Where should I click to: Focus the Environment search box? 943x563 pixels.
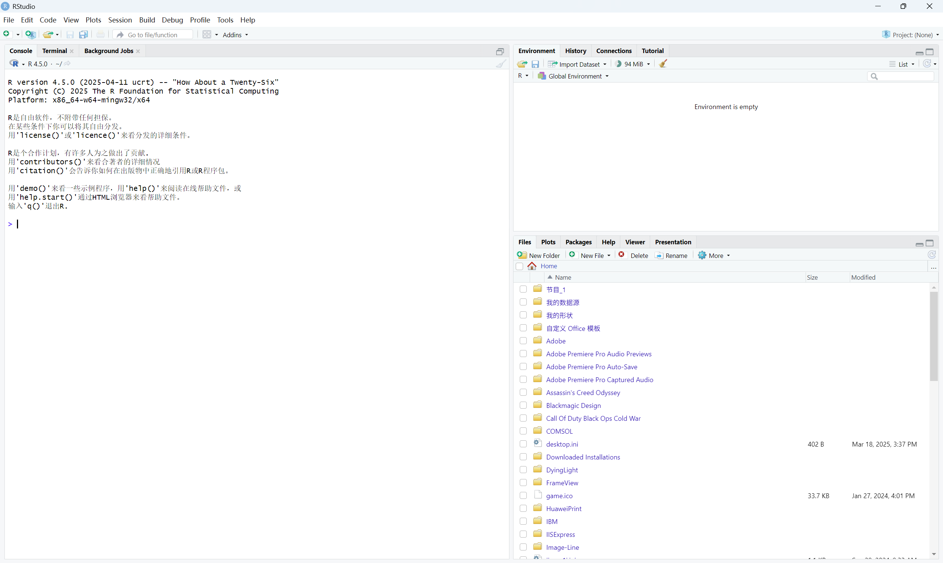[x=901, y=76]
